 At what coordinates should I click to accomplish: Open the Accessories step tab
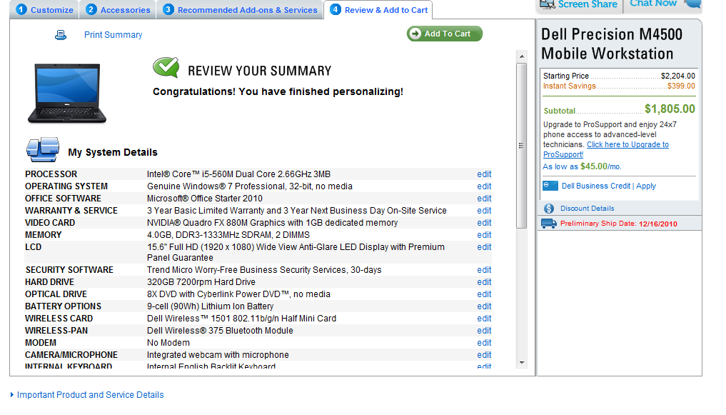tap(118, 10)
